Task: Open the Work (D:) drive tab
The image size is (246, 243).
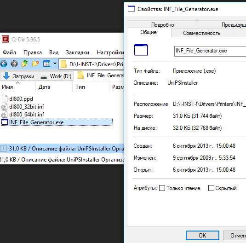Action: pyautogui.click(x=56, y=76)
